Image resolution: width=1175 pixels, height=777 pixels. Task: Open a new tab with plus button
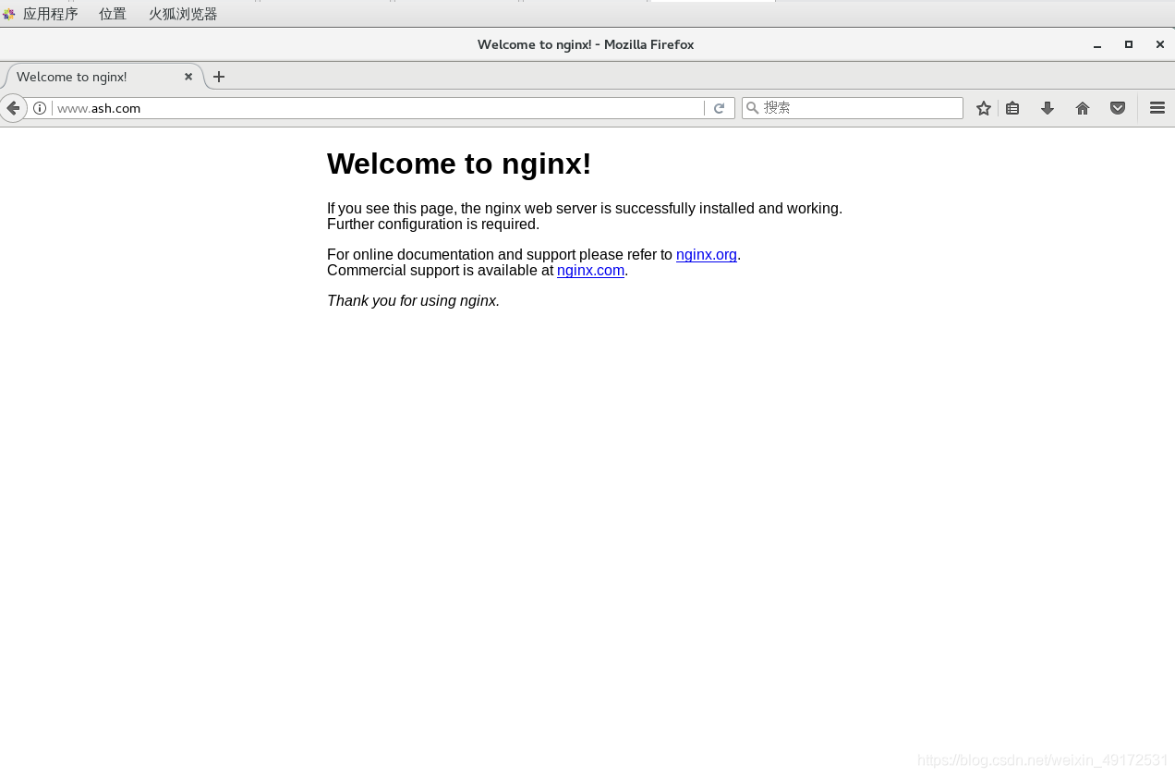(219, 77)
